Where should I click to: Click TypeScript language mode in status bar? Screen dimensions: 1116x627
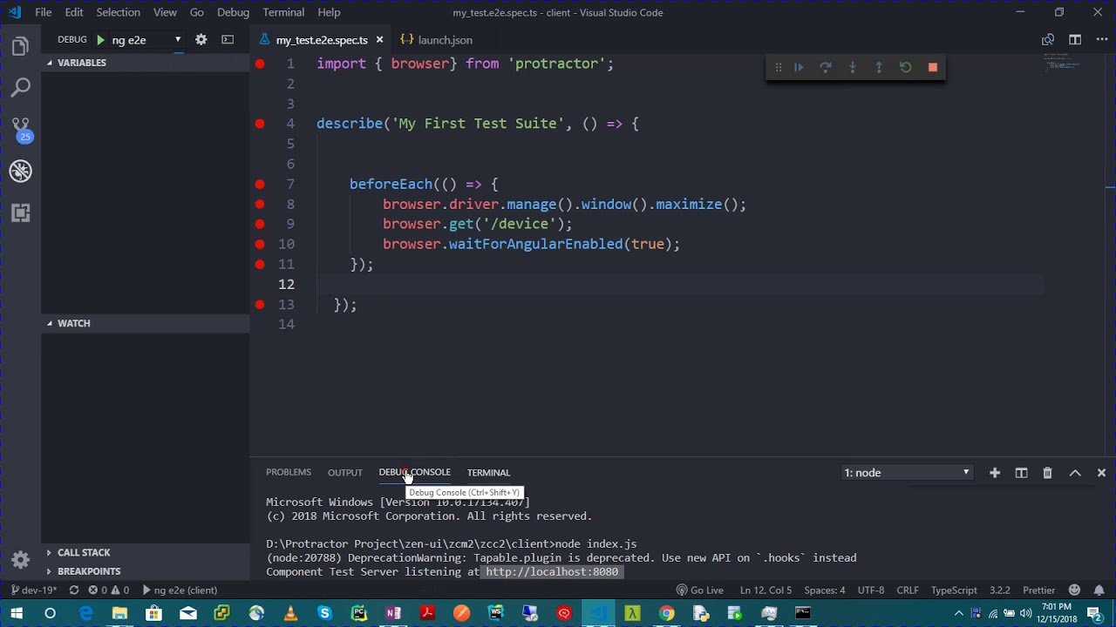(954, 590)
